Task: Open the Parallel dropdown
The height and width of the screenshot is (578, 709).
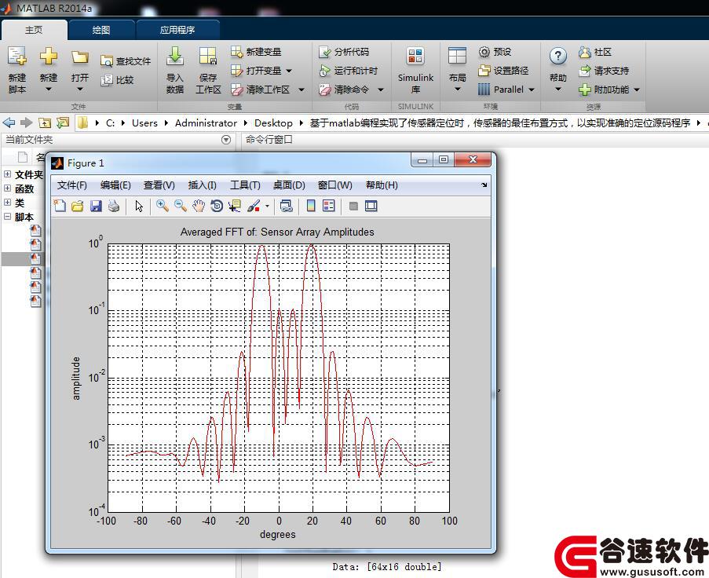Action: point(532,90)
